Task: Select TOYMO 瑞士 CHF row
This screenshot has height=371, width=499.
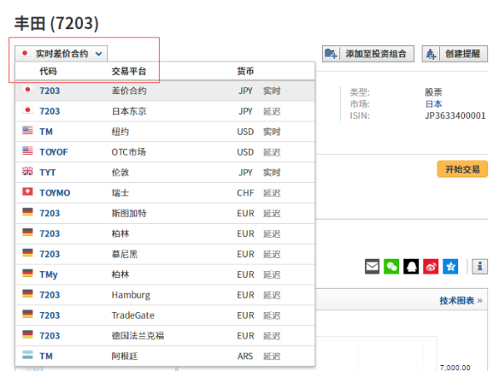Action: pos(165,193)
